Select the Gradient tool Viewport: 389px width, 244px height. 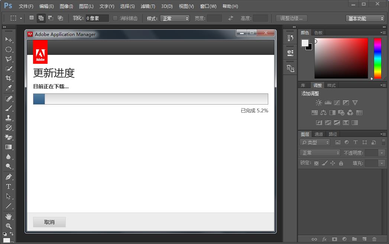click(x=9, y=147)
